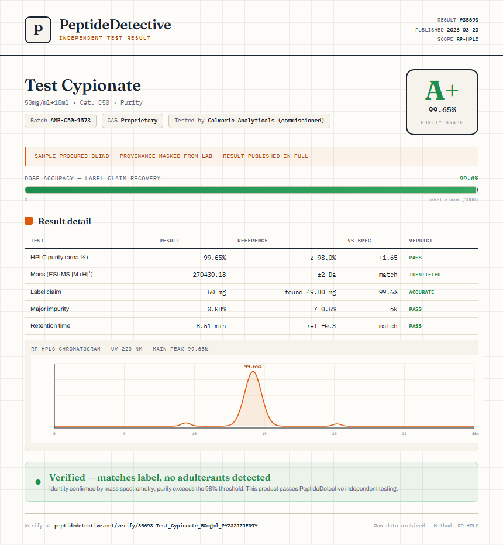Click the Mass (ESI-MS [M+H]+) row label

tap(61, 274)
